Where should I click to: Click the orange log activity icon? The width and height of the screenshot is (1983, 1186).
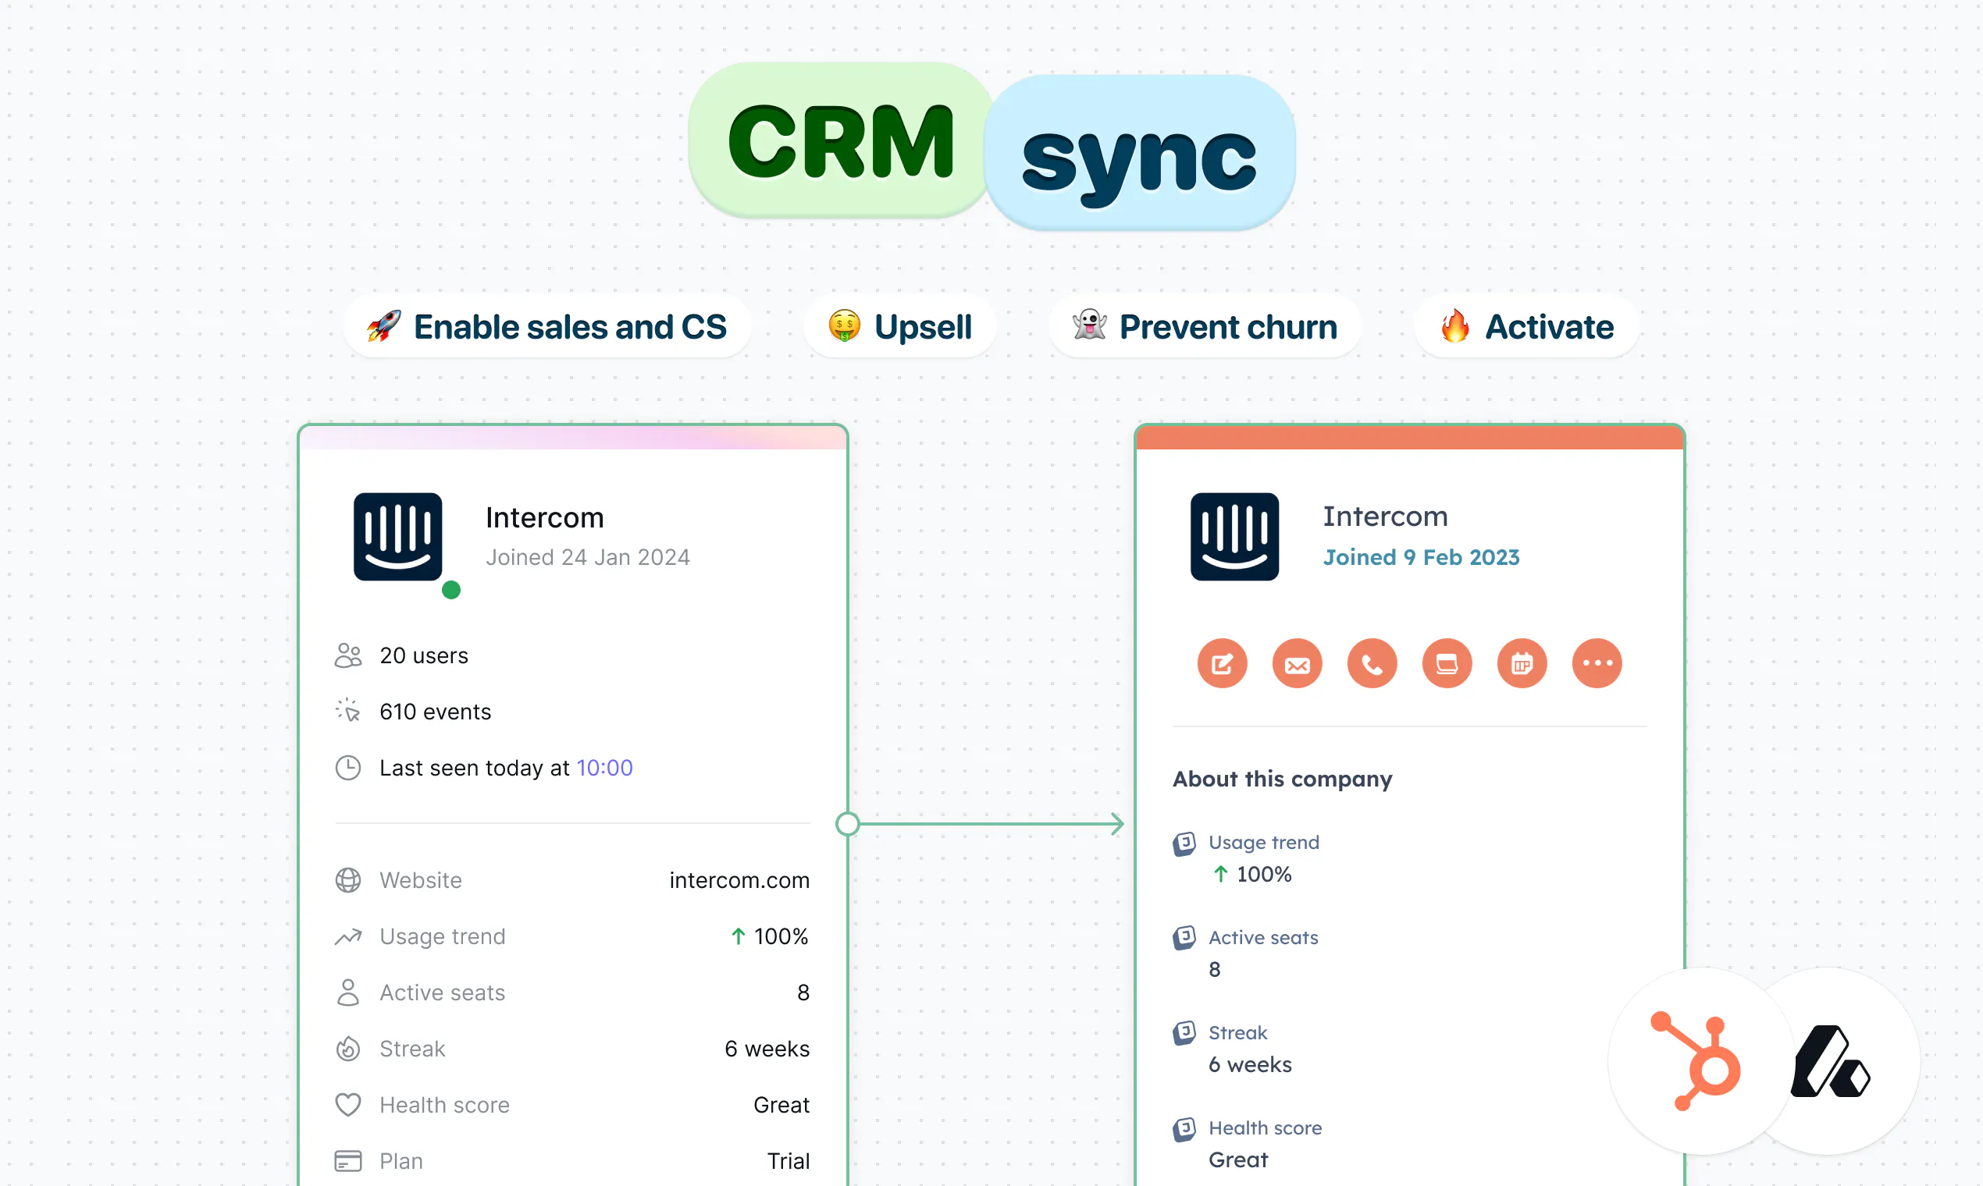[1447, 663]
